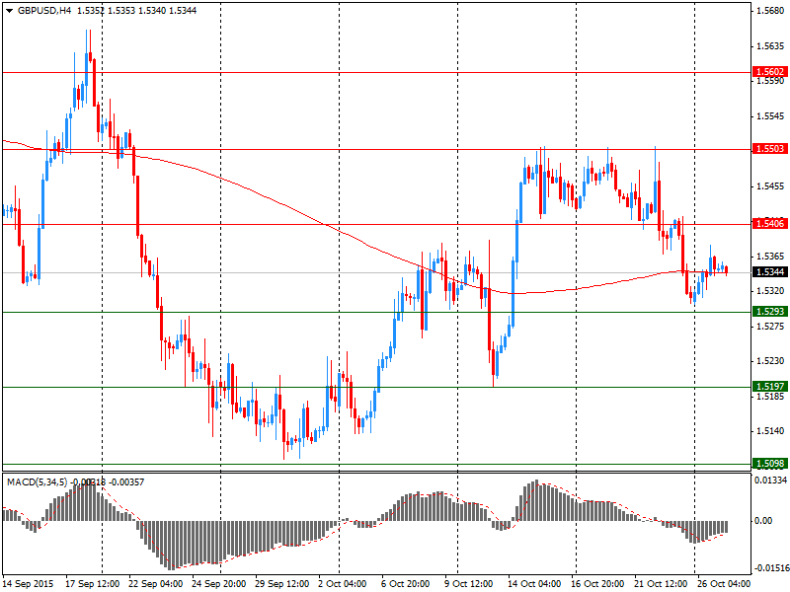This screenshot has height=592, width=790.
Task: Click the 1.5545 price scale value
Action: point(770,116)
